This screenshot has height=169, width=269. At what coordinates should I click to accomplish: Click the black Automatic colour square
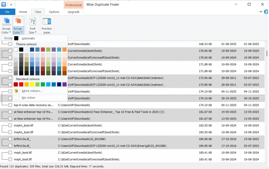(16, 38)
